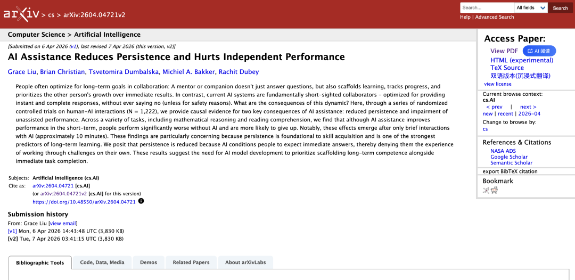The height and width of the screenshot is (280, 575).
Task: Open the View PDF link
Action: tap(504, 51)
